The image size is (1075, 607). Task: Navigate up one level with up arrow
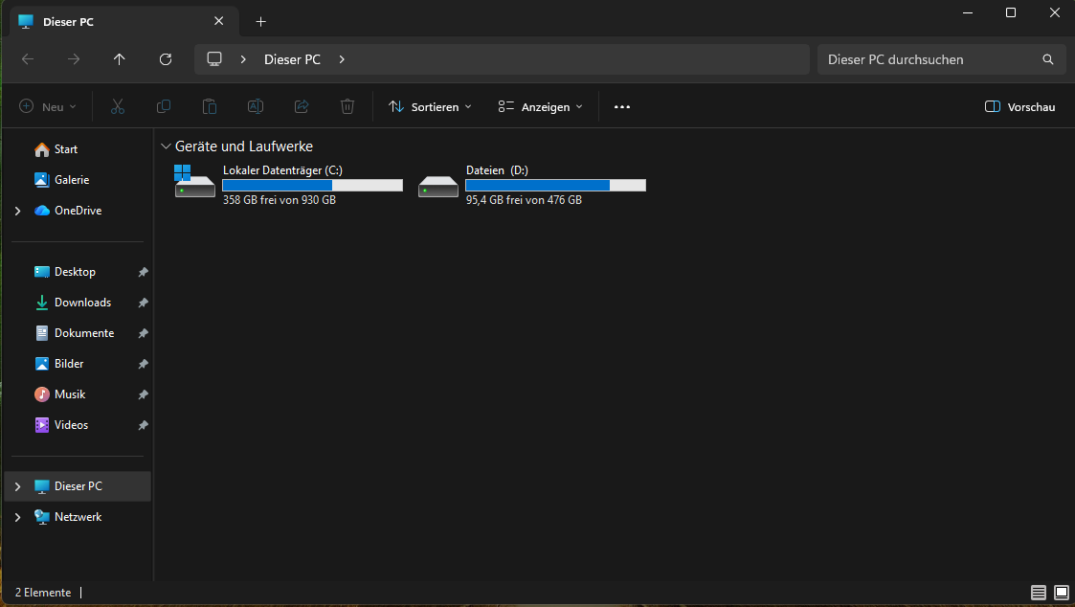coord(120,59)
